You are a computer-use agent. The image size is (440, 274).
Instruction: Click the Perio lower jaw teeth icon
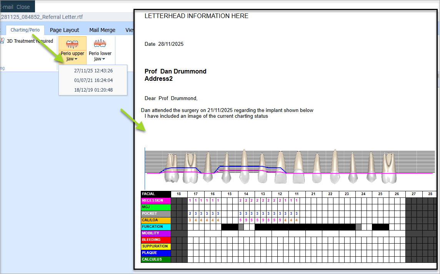(100, 44)
